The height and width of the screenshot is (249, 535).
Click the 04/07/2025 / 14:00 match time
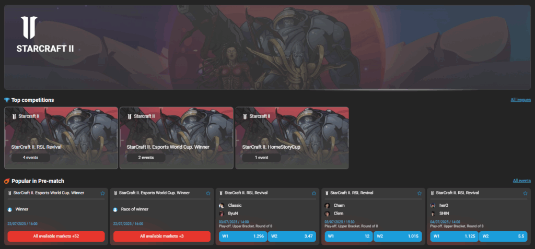(445, 222)
